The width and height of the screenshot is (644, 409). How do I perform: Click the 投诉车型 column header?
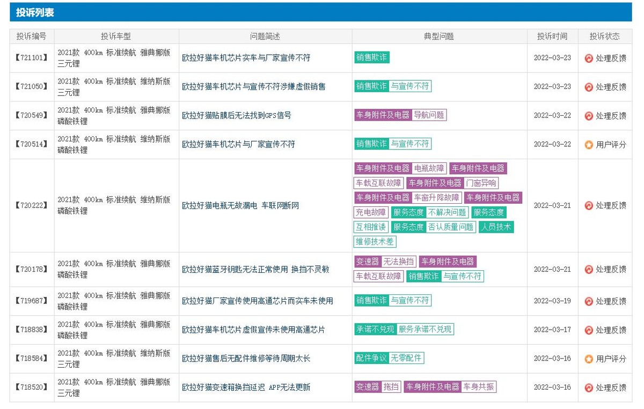[116, 36]
